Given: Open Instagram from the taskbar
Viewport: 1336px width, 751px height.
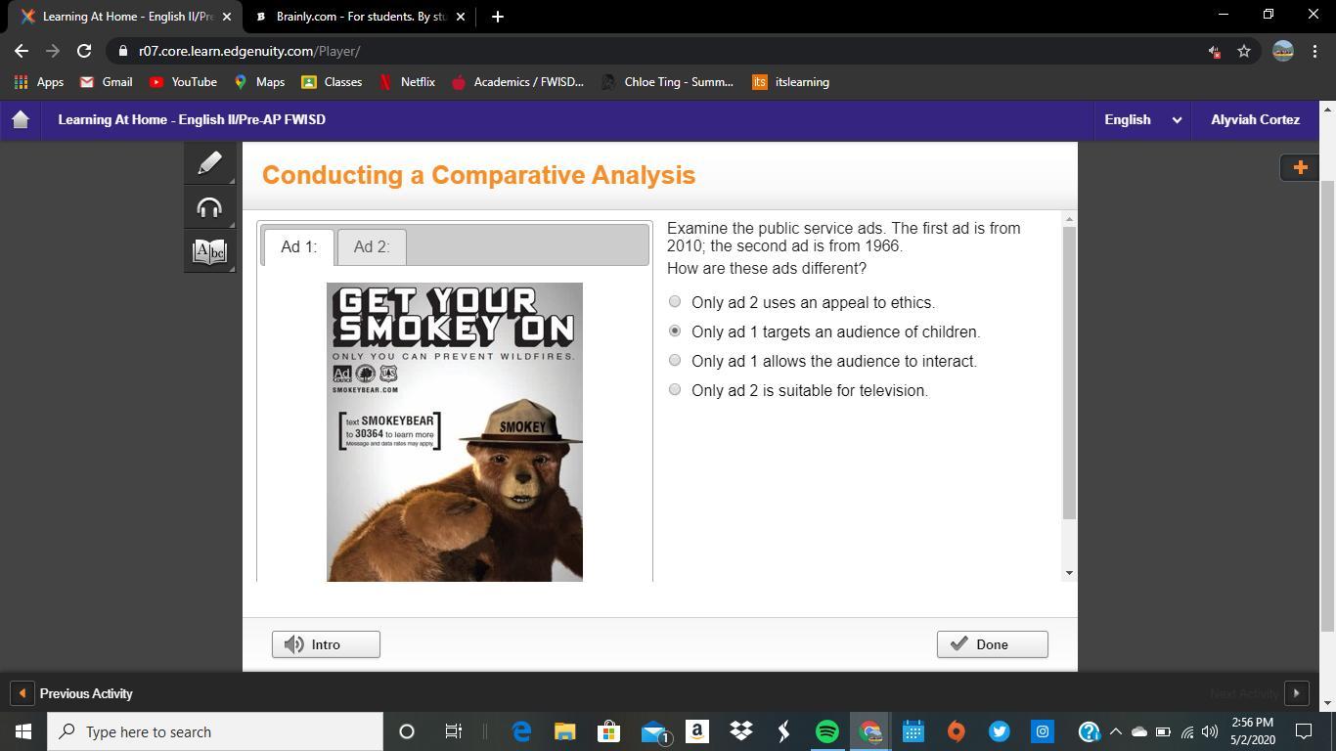Looking at the screenshot, I should coord(1043,731).
